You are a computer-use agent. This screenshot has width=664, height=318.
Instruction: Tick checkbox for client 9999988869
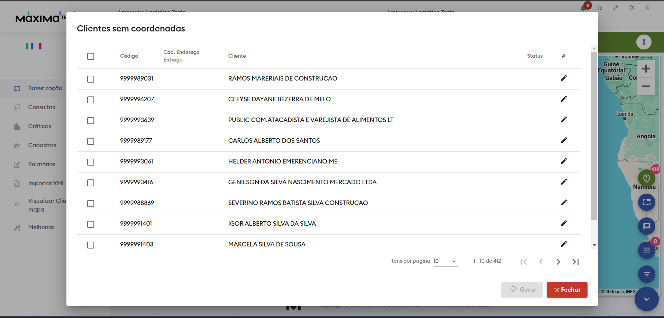click(91, 204)
